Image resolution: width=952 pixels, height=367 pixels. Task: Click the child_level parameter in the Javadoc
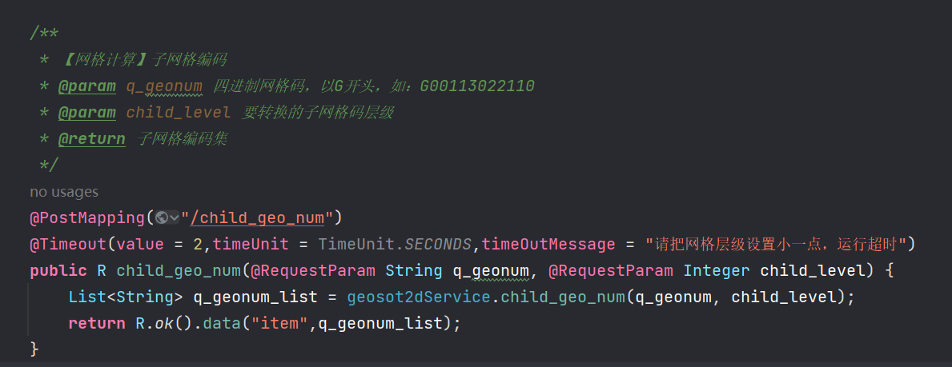(x=179, y=113)
